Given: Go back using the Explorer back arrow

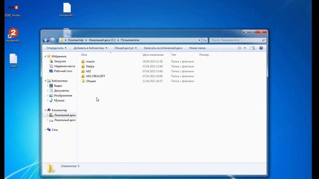Looking at the screenshot, I should coord(46,40).
